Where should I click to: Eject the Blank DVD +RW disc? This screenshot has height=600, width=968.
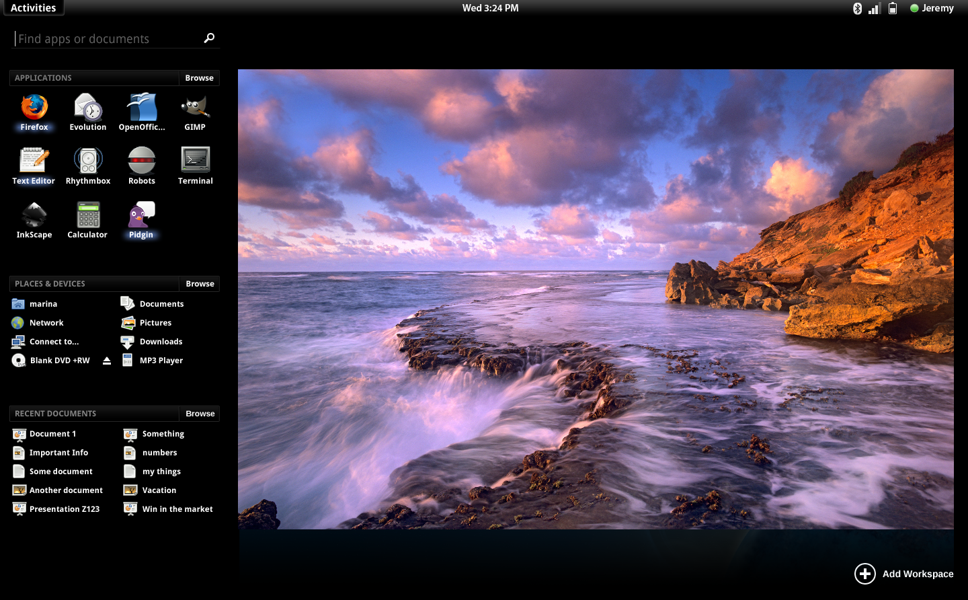coord(107,360)
